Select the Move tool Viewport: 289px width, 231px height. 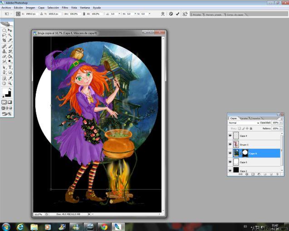(x=10, y=30)
